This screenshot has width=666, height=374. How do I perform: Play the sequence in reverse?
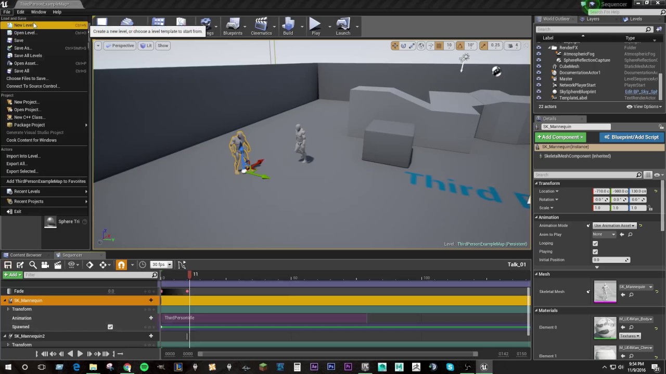point(70,354)
